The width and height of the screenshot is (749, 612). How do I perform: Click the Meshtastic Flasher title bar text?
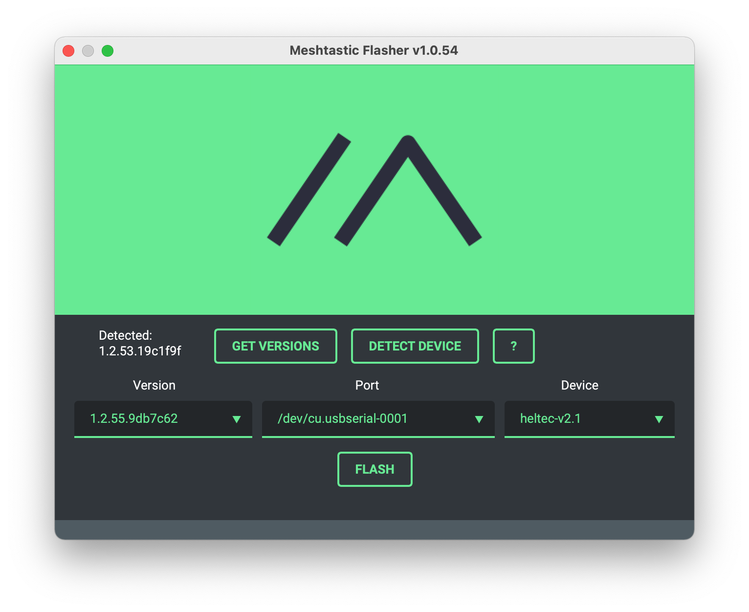point(374,50)
